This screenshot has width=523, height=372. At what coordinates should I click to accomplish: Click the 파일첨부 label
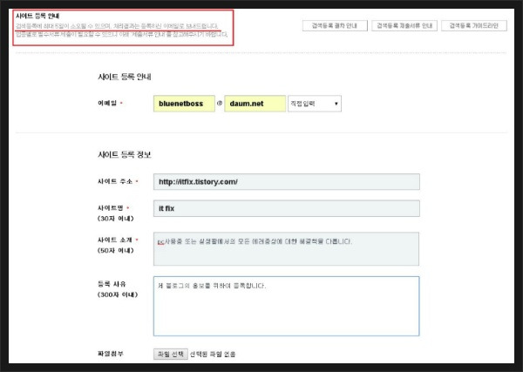pos(111,354)
